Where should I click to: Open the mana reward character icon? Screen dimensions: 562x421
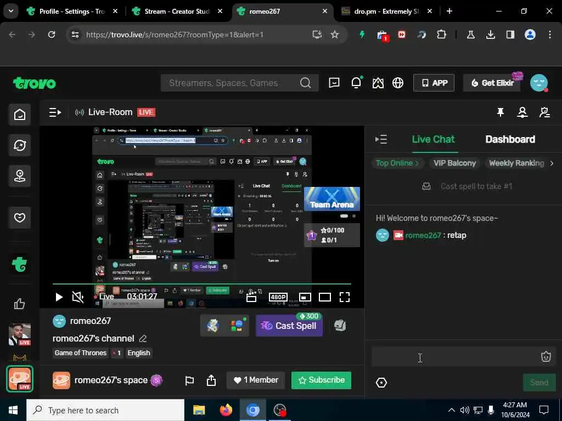212,326
